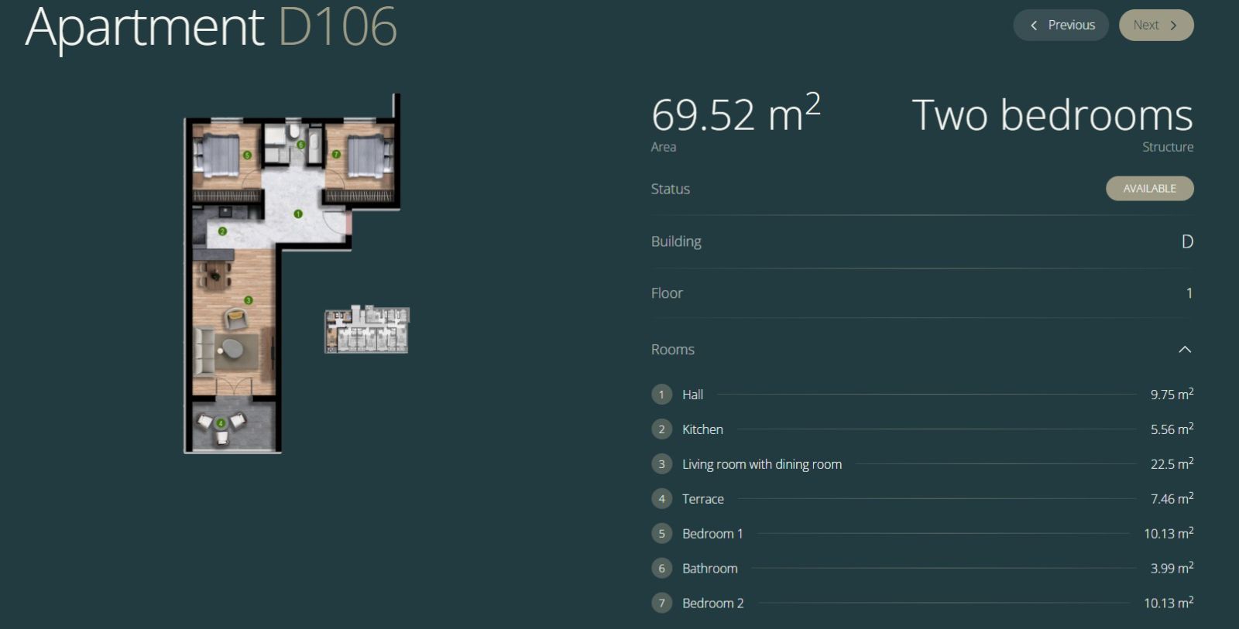Click the Rooms section label

coord(673,350)
